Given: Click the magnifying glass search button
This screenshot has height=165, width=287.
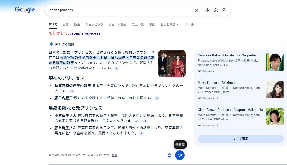Looking at the screenshot, I should tap(224, 10).
